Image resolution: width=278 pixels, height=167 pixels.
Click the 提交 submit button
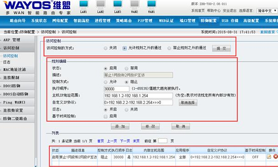click(221, 49)
